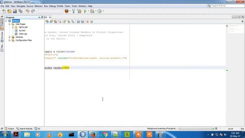245x138 pixels.
Task: Click the Projects panel restore group icon
Action: coord(42,17)
